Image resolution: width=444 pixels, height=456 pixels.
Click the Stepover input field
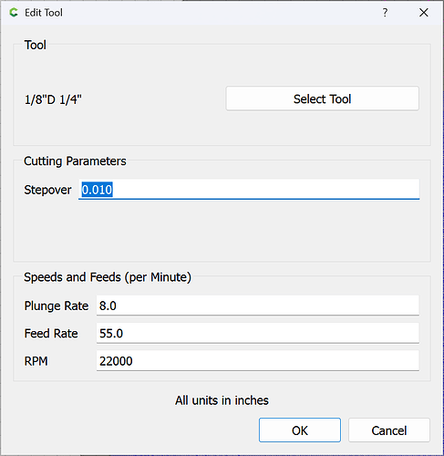point(249,190)
